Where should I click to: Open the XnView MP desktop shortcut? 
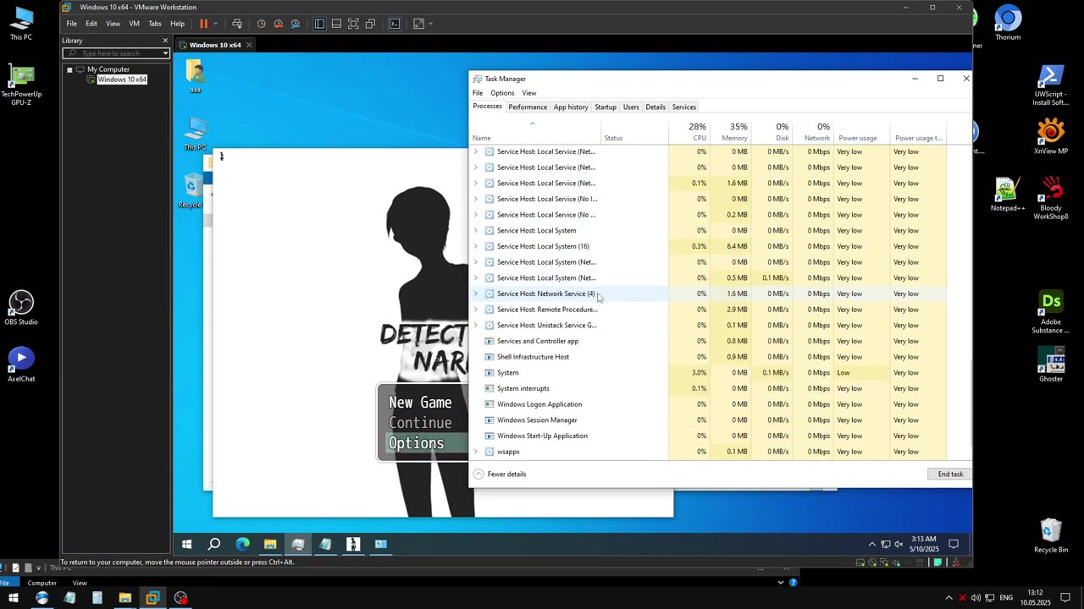click(1051, 137)
